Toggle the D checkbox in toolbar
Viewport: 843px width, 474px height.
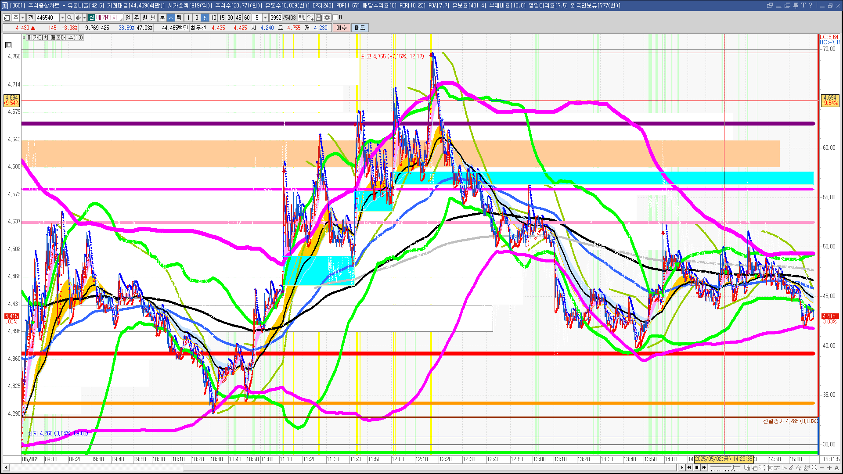335,18
